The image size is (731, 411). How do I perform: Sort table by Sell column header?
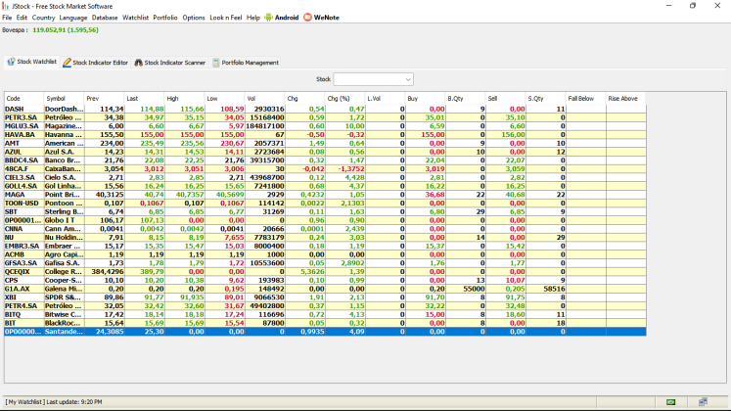[x=505, y=98]
